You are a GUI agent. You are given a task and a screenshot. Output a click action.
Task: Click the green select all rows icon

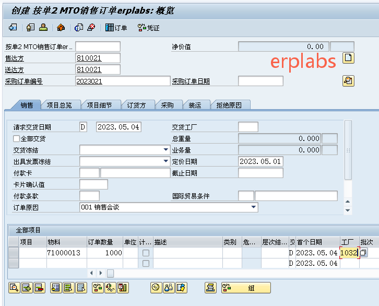pos(68,288)
